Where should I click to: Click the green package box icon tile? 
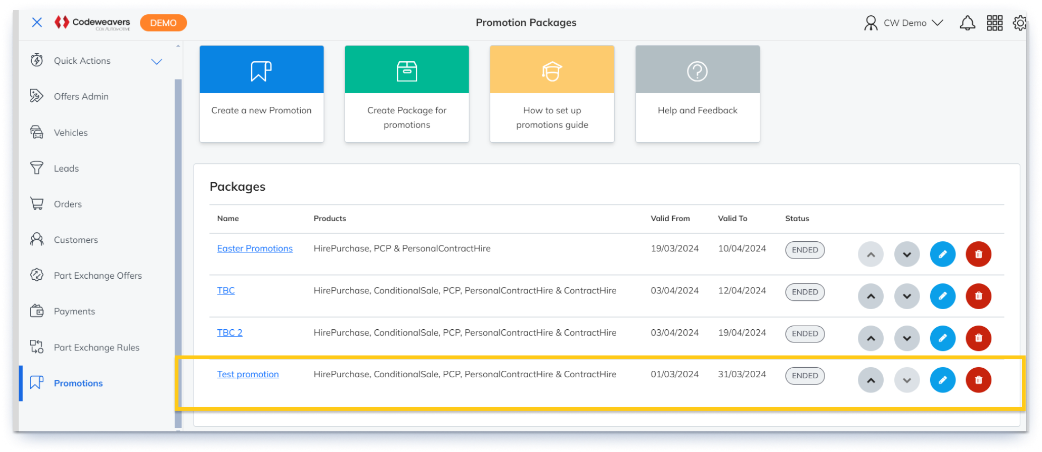[x=407, y=70]
